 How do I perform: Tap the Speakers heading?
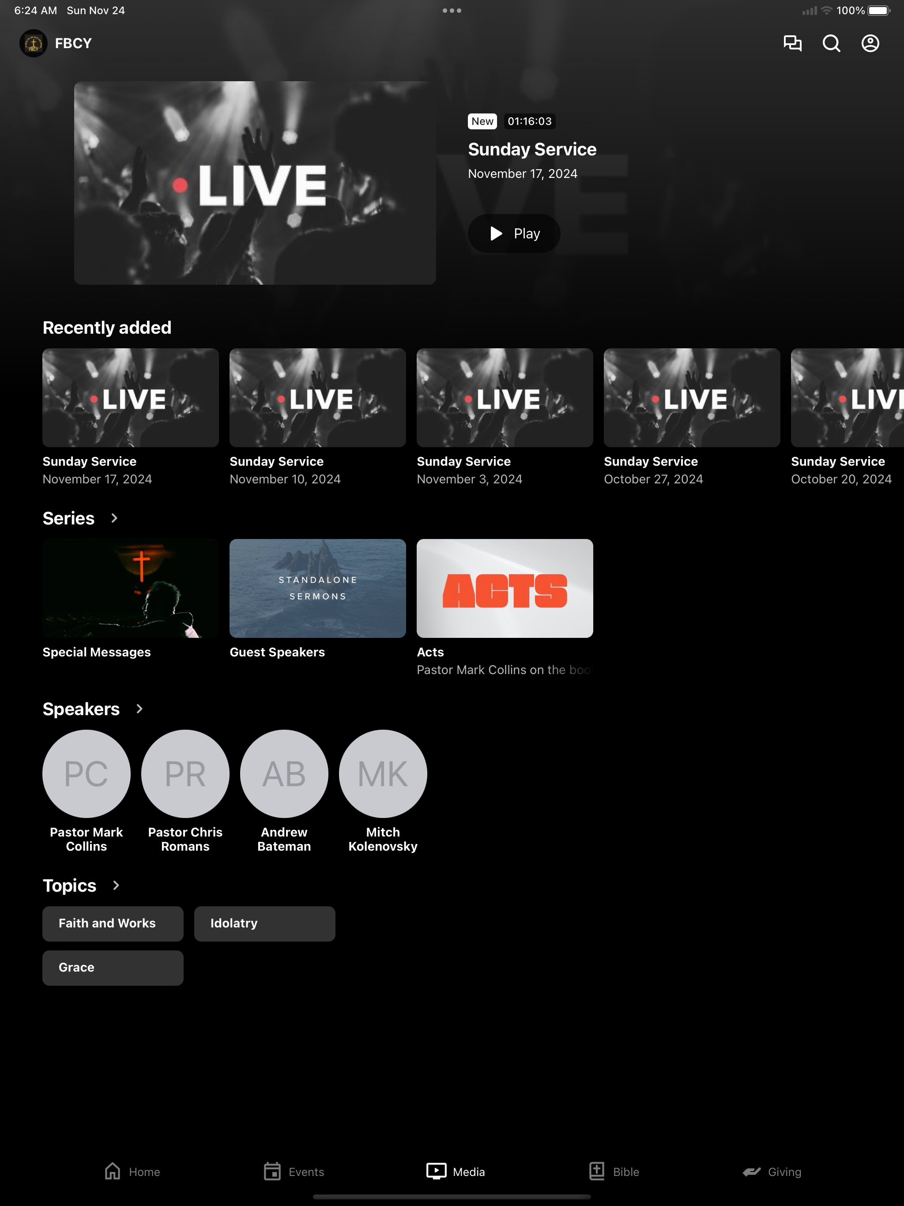tap(81, 709)
